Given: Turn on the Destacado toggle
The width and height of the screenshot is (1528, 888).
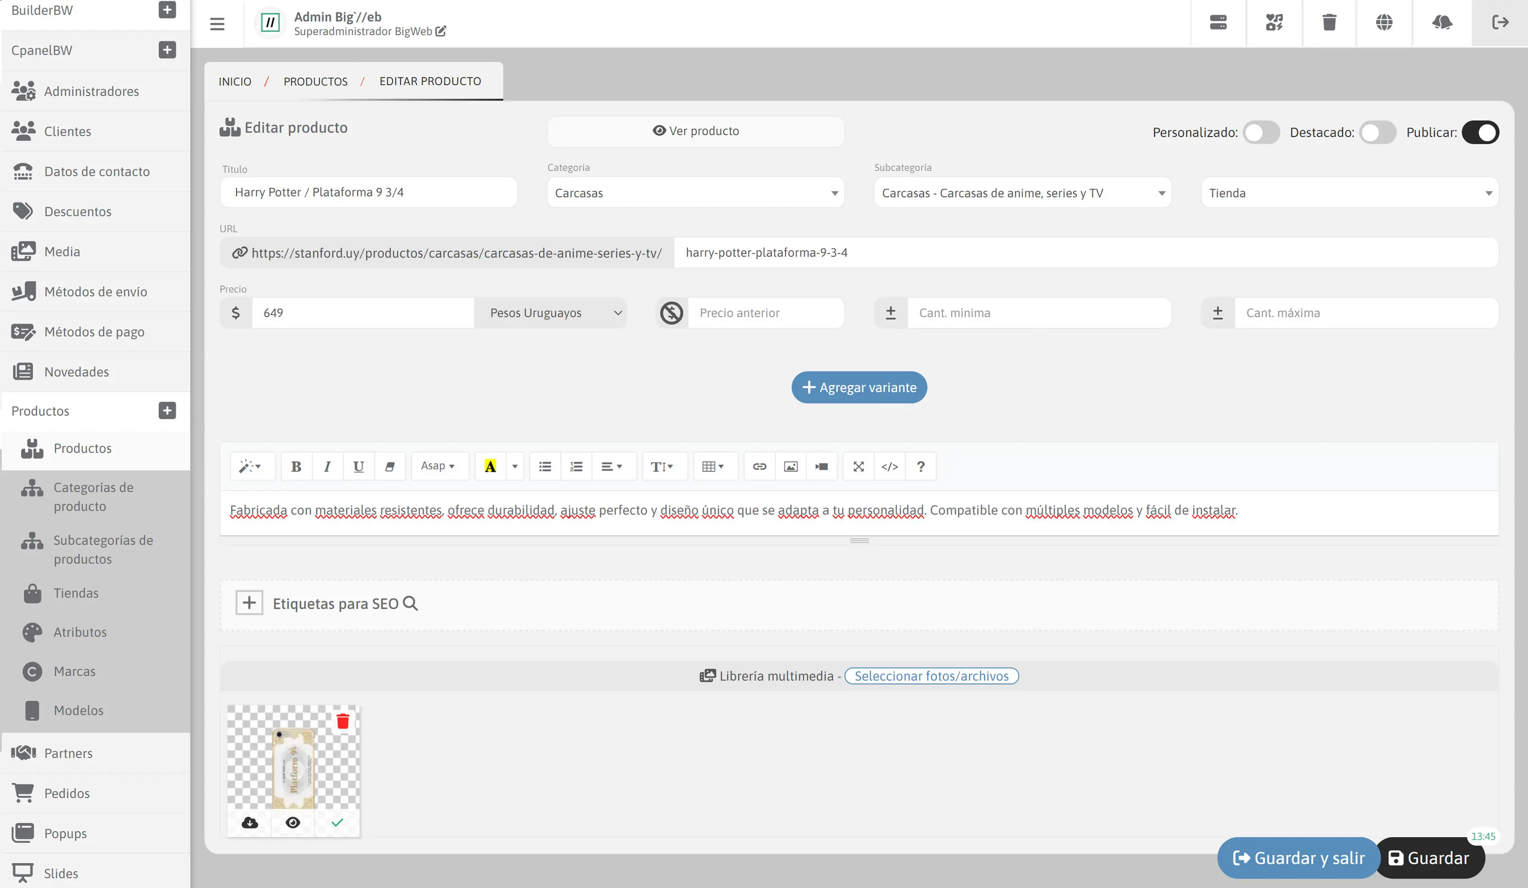Looking at the screenshot, I should [x=1377, y=132].
